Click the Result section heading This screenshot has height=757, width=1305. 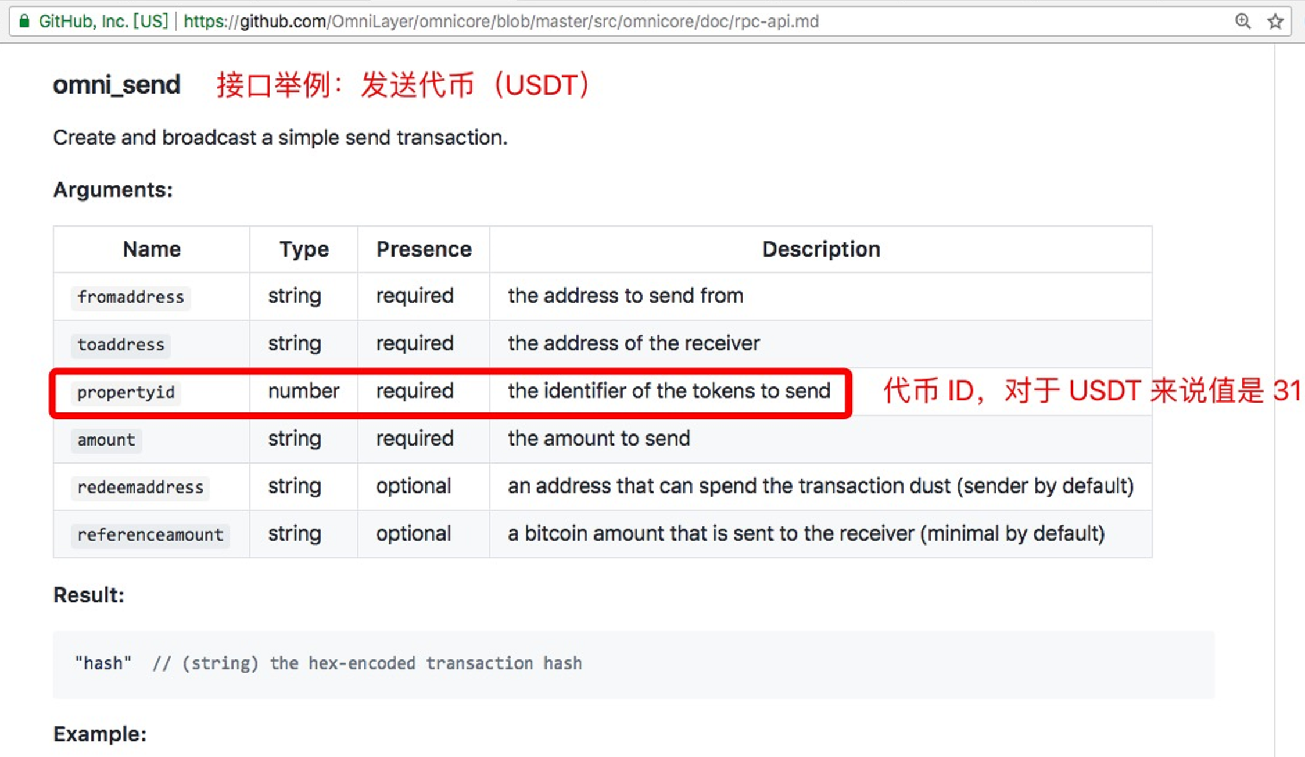point(87,595)
